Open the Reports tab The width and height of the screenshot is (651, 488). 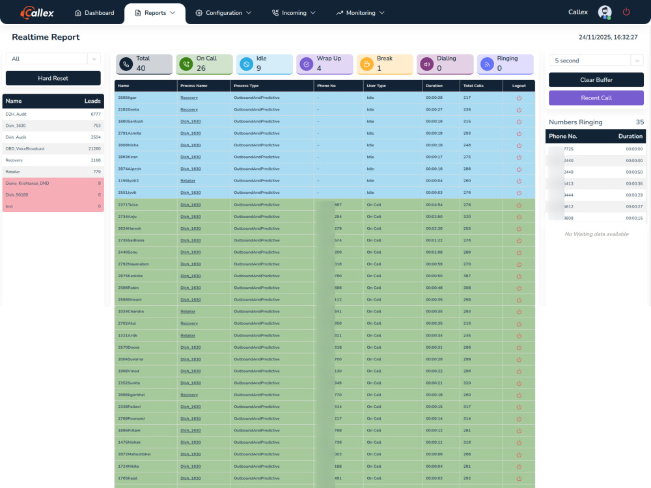click(x=155, y=13)
